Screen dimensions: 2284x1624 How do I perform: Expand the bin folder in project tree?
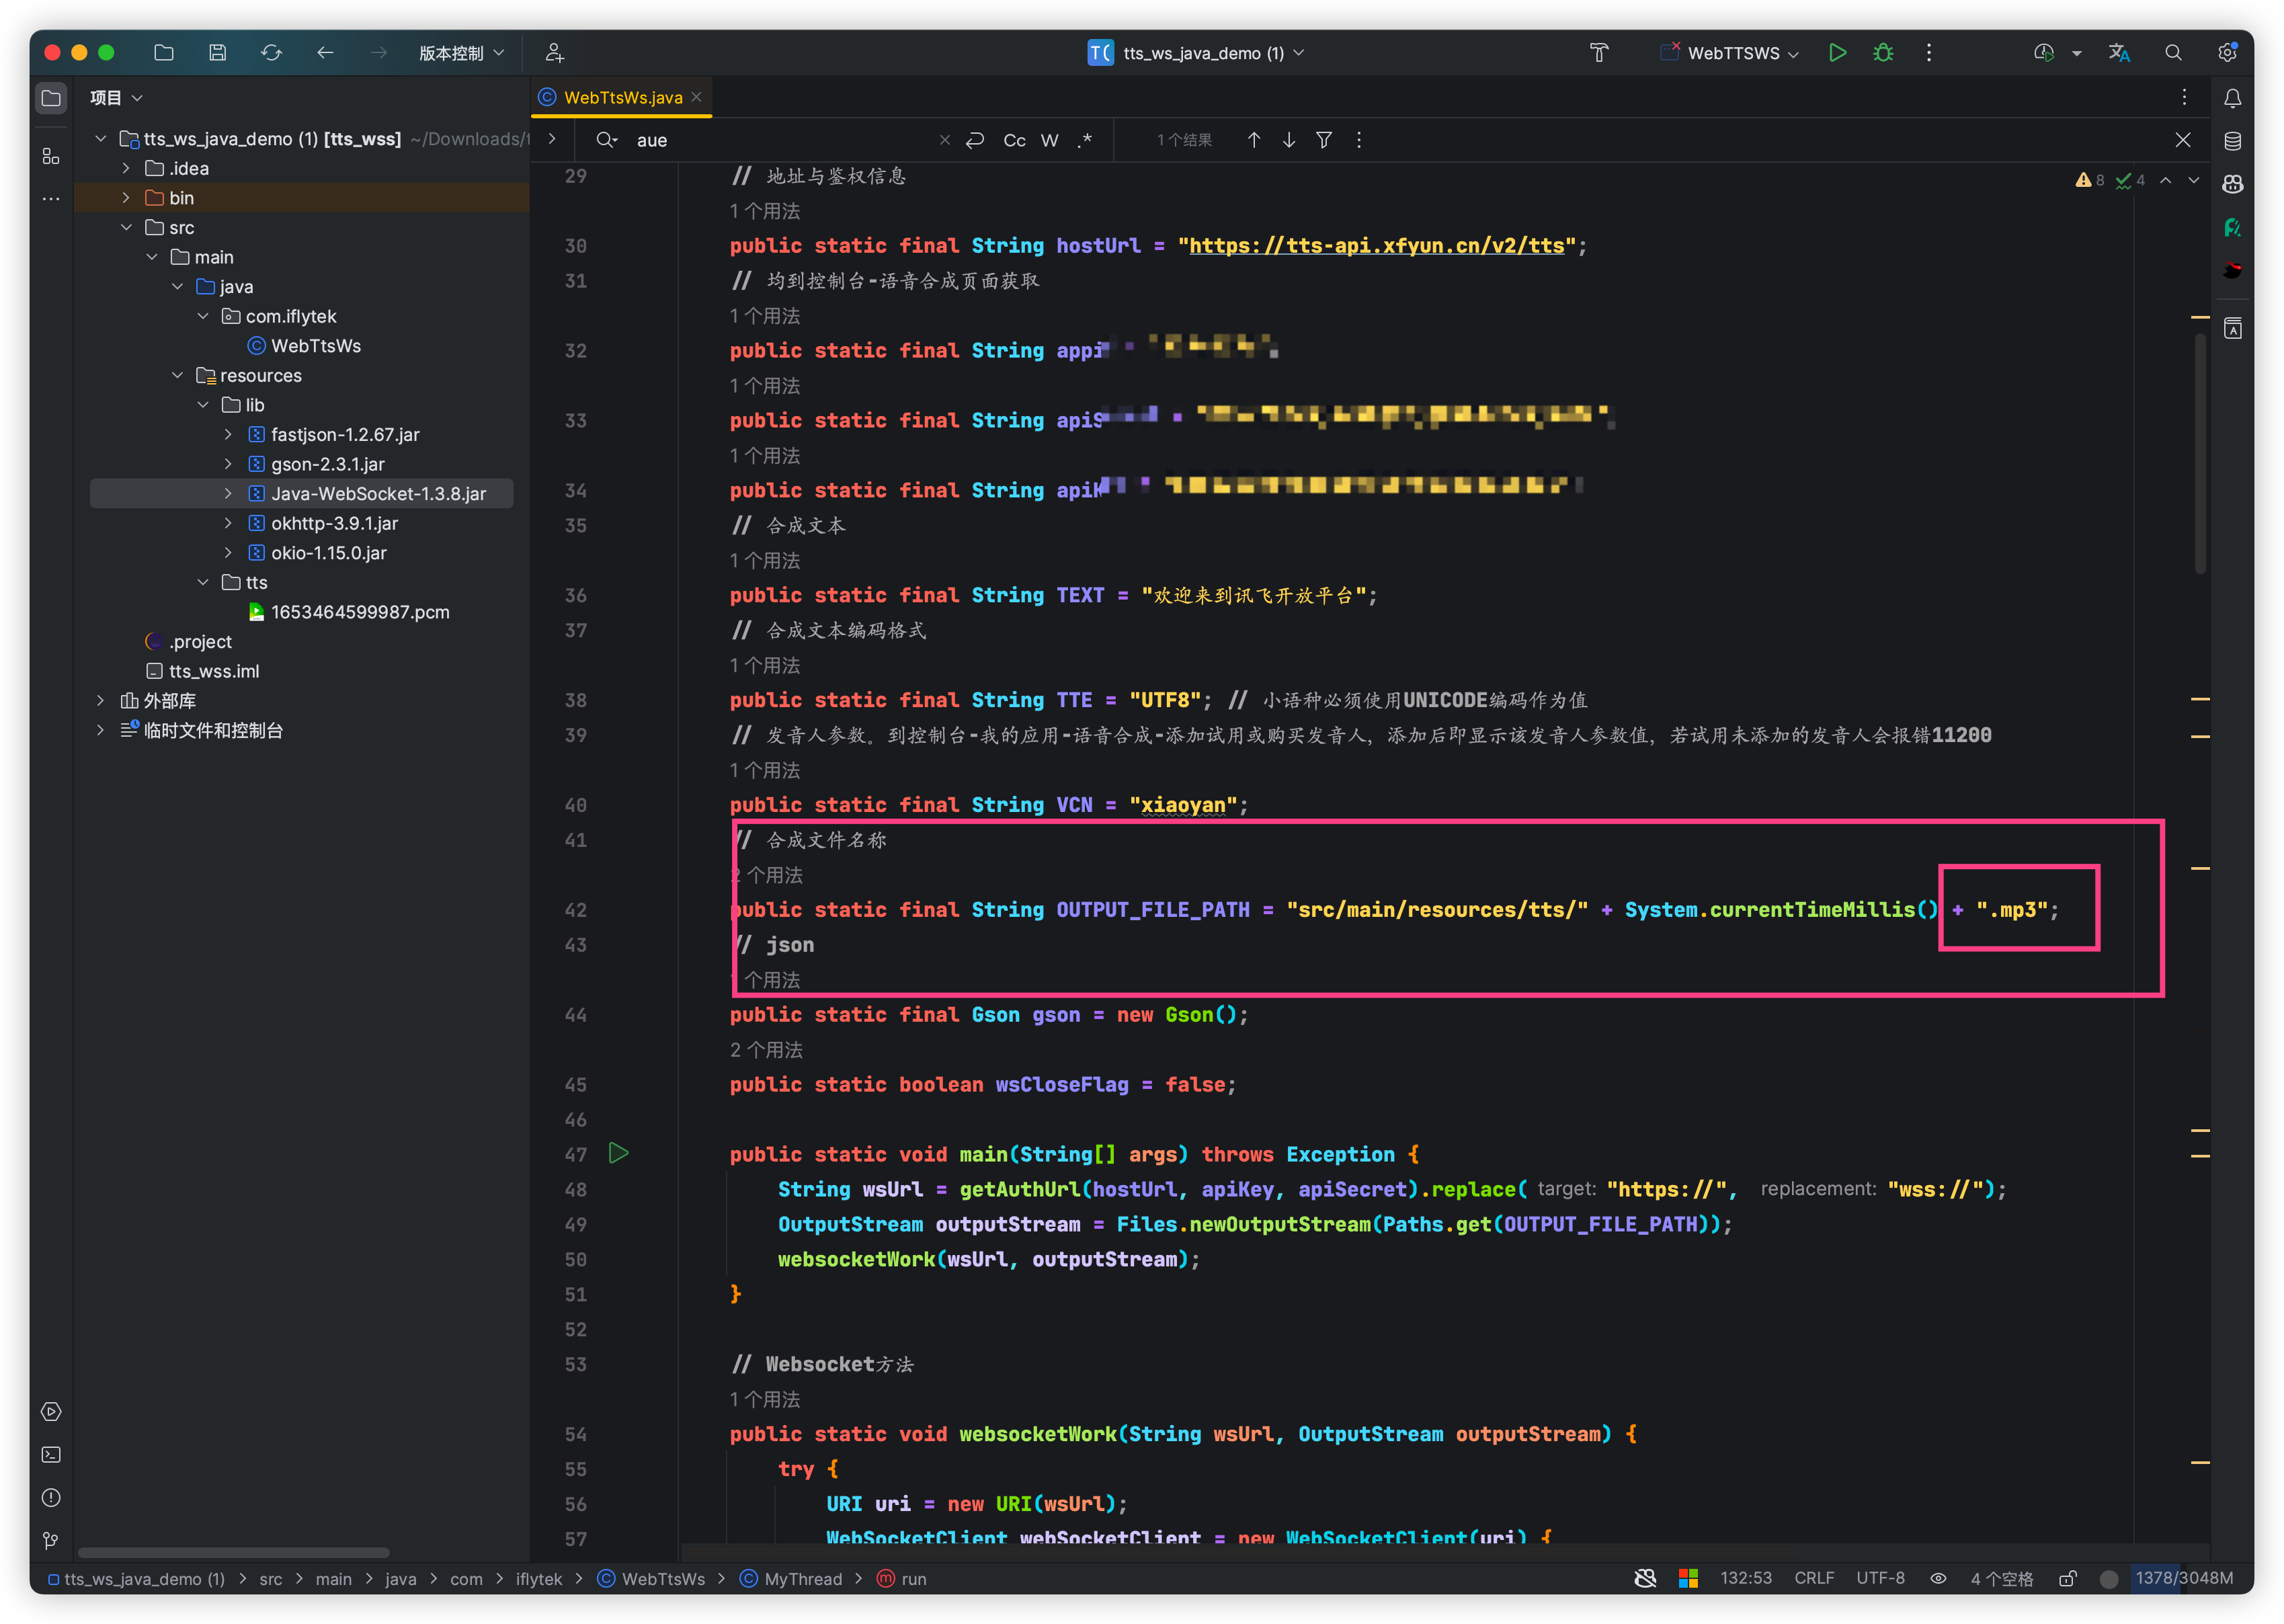(x=126, y=198)
